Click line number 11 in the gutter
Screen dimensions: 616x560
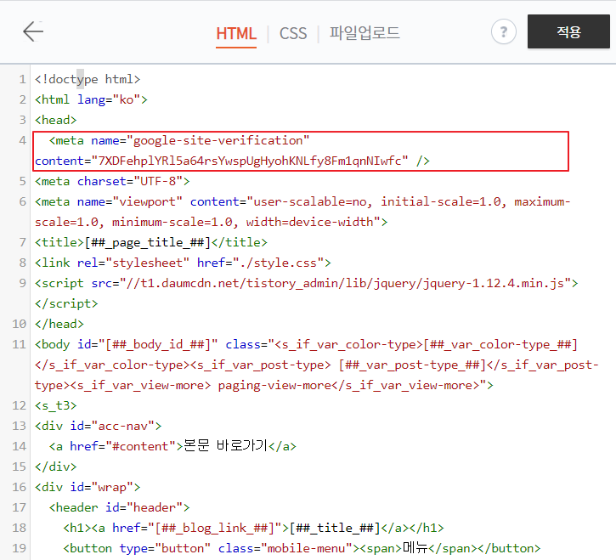[x=20, y=345]
